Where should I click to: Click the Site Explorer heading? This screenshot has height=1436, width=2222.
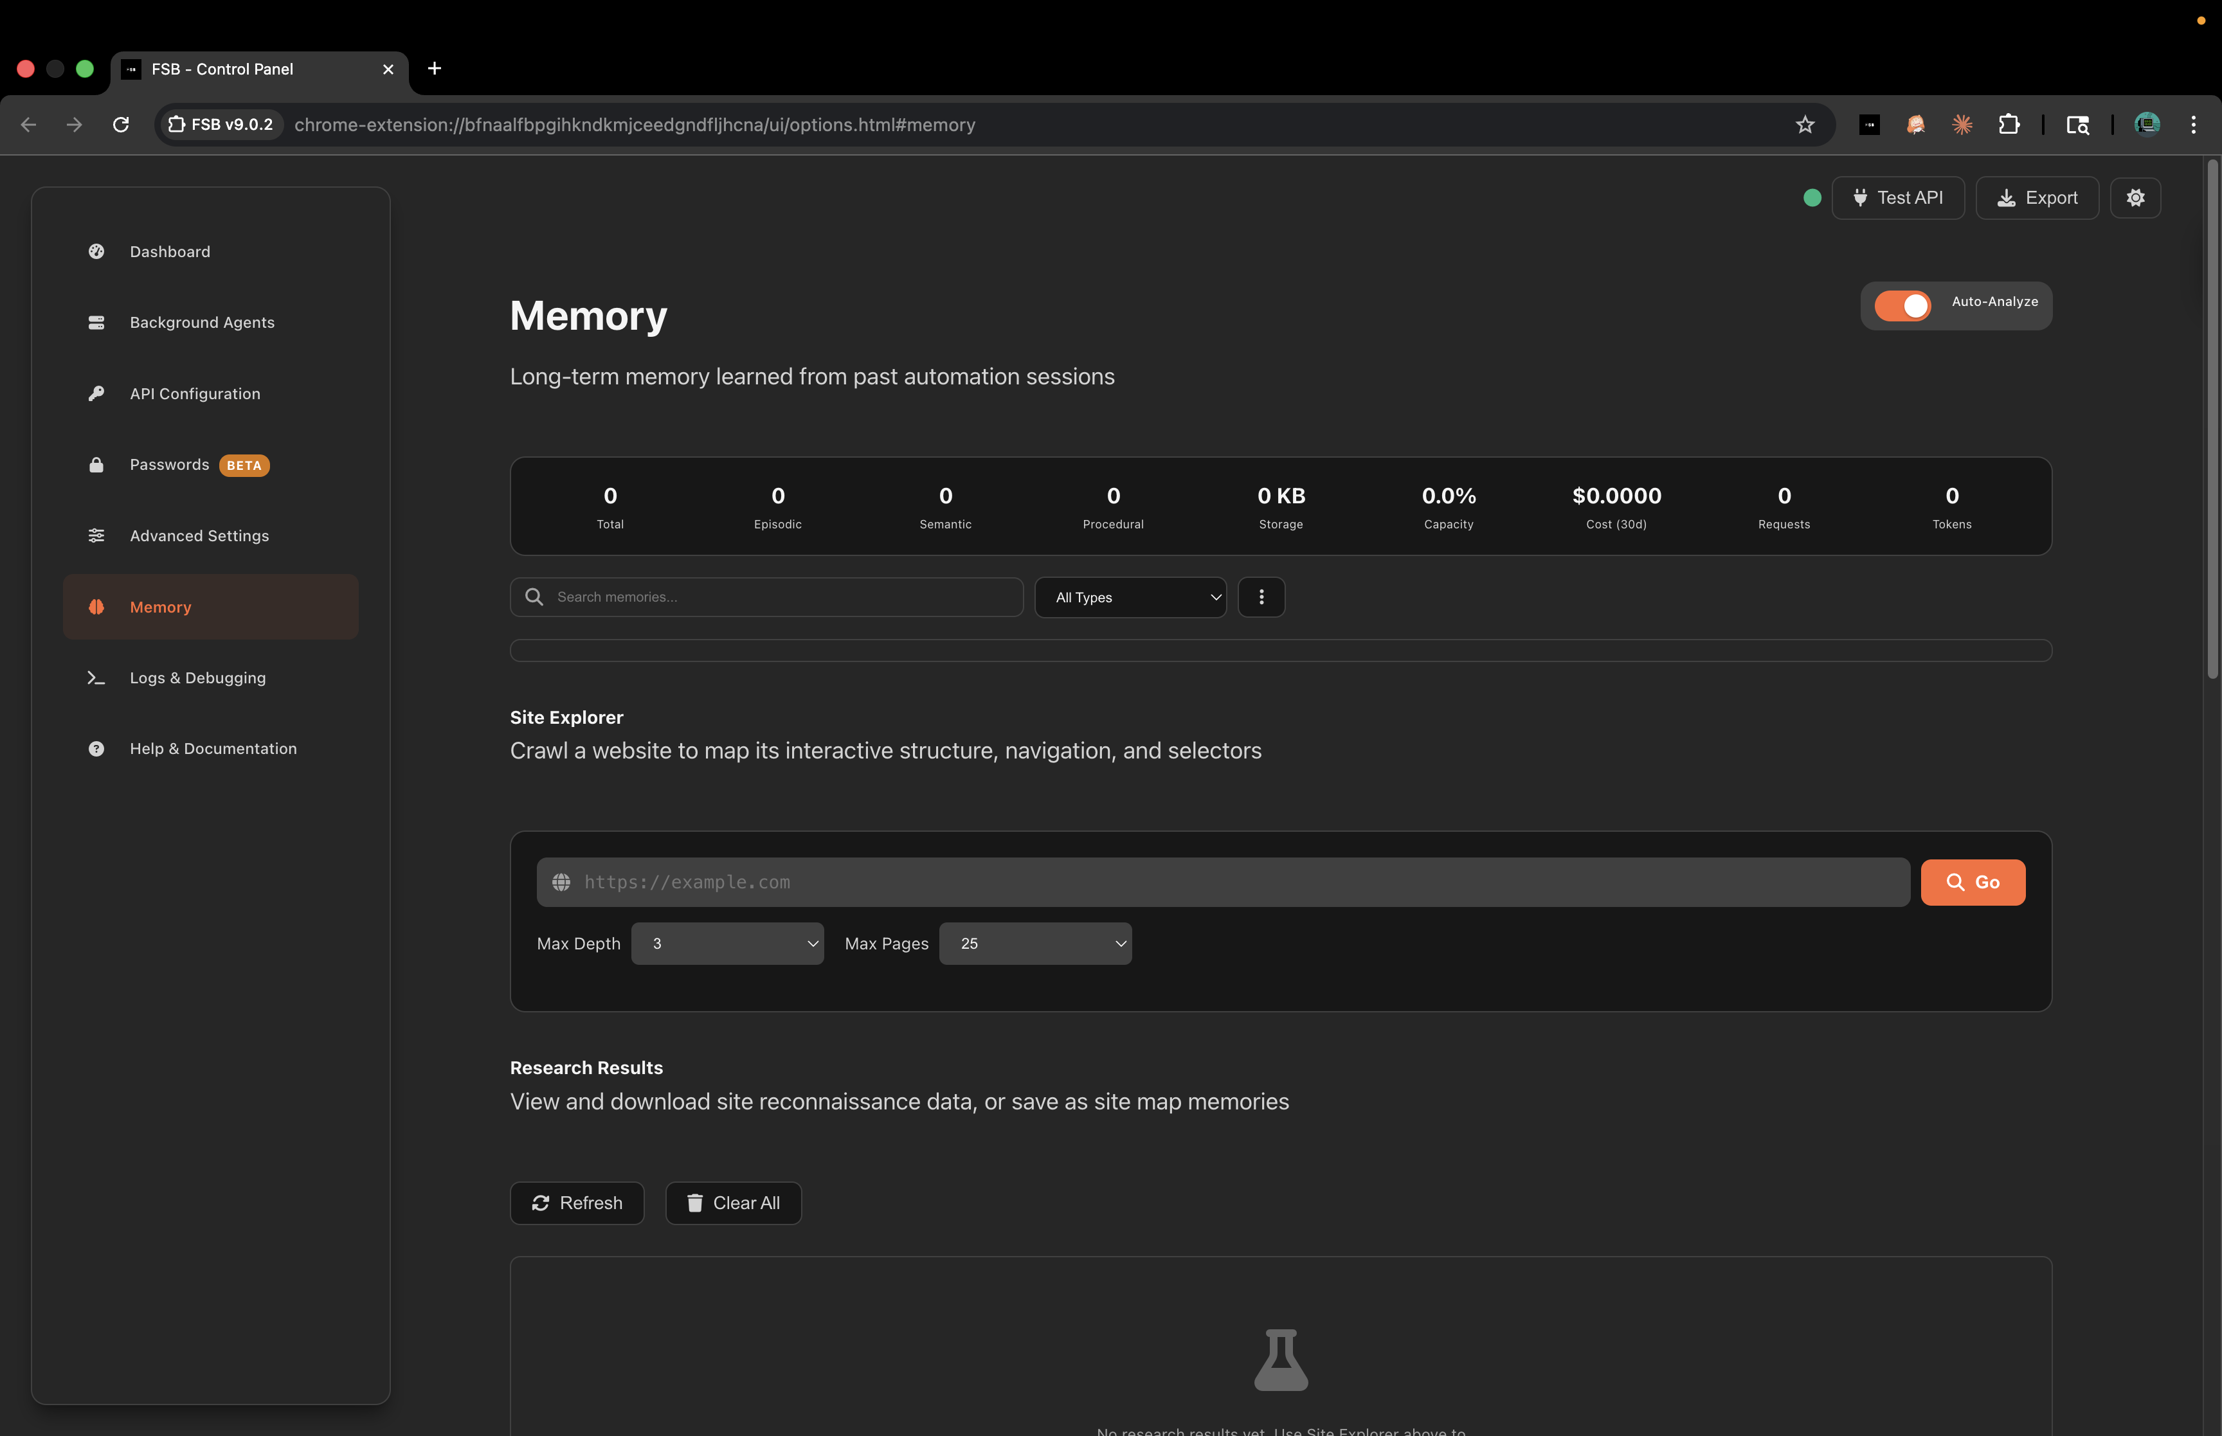(x=567, y=718)
